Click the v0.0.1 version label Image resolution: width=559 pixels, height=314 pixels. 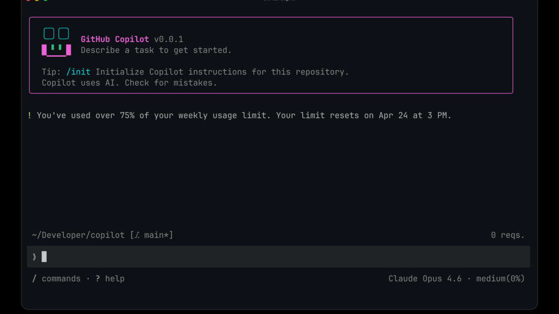(168, 39)
